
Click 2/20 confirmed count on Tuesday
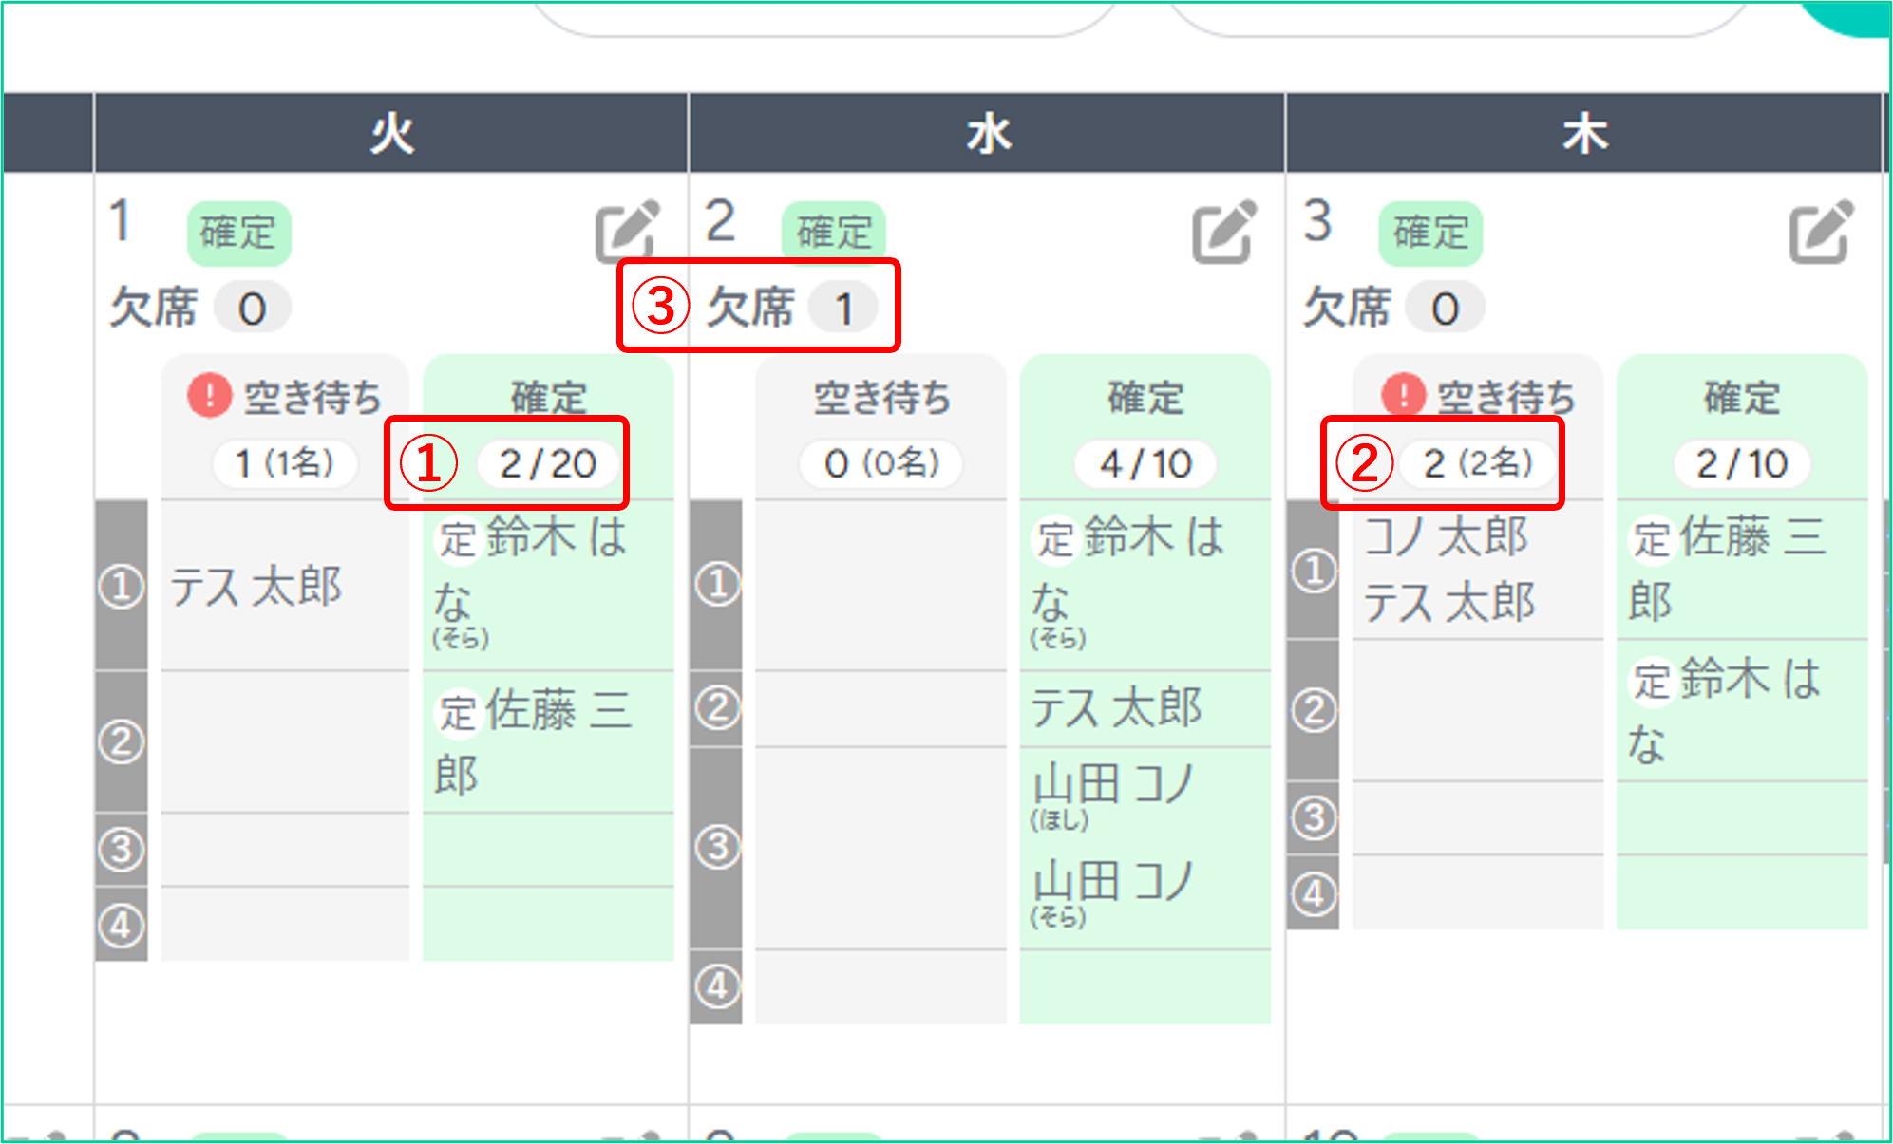tap(548, 464)
